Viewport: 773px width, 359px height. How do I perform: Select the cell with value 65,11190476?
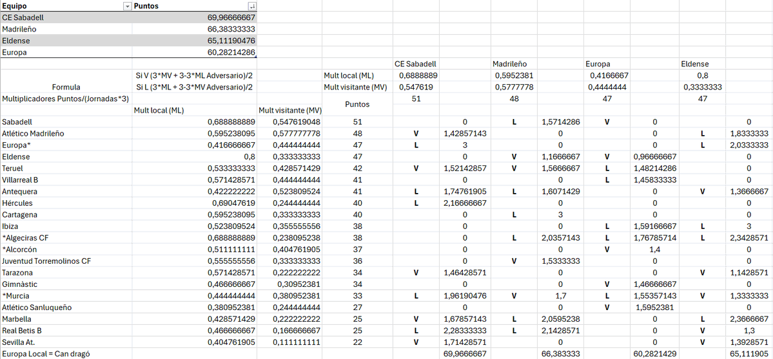tap(195, 41)
